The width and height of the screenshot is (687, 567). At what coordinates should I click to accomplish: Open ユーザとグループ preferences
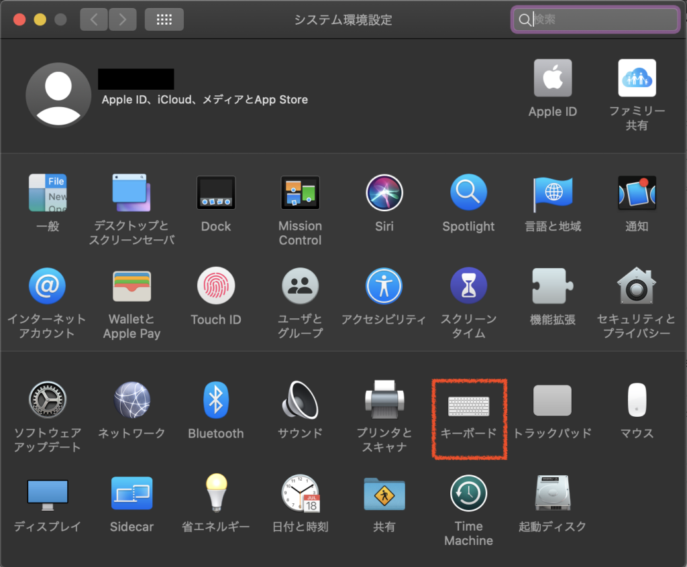pyautogui.click(x=300, y=286)
